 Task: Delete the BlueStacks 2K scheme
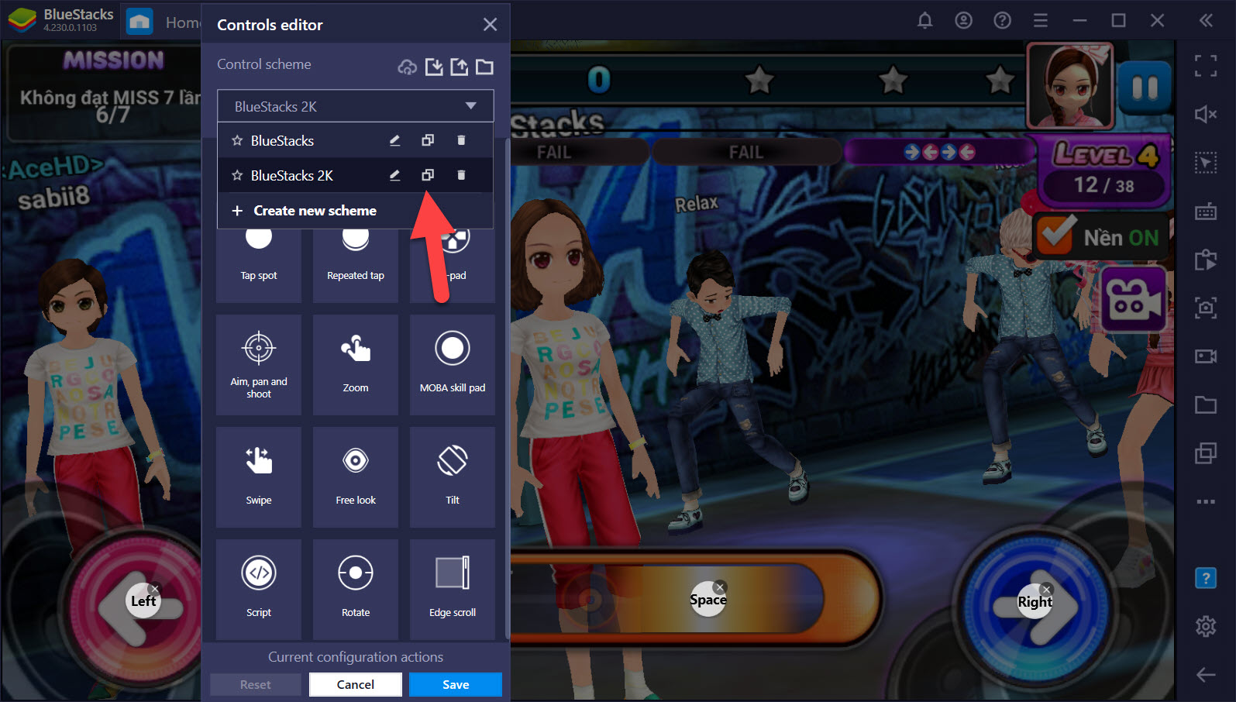click(461, 175)
